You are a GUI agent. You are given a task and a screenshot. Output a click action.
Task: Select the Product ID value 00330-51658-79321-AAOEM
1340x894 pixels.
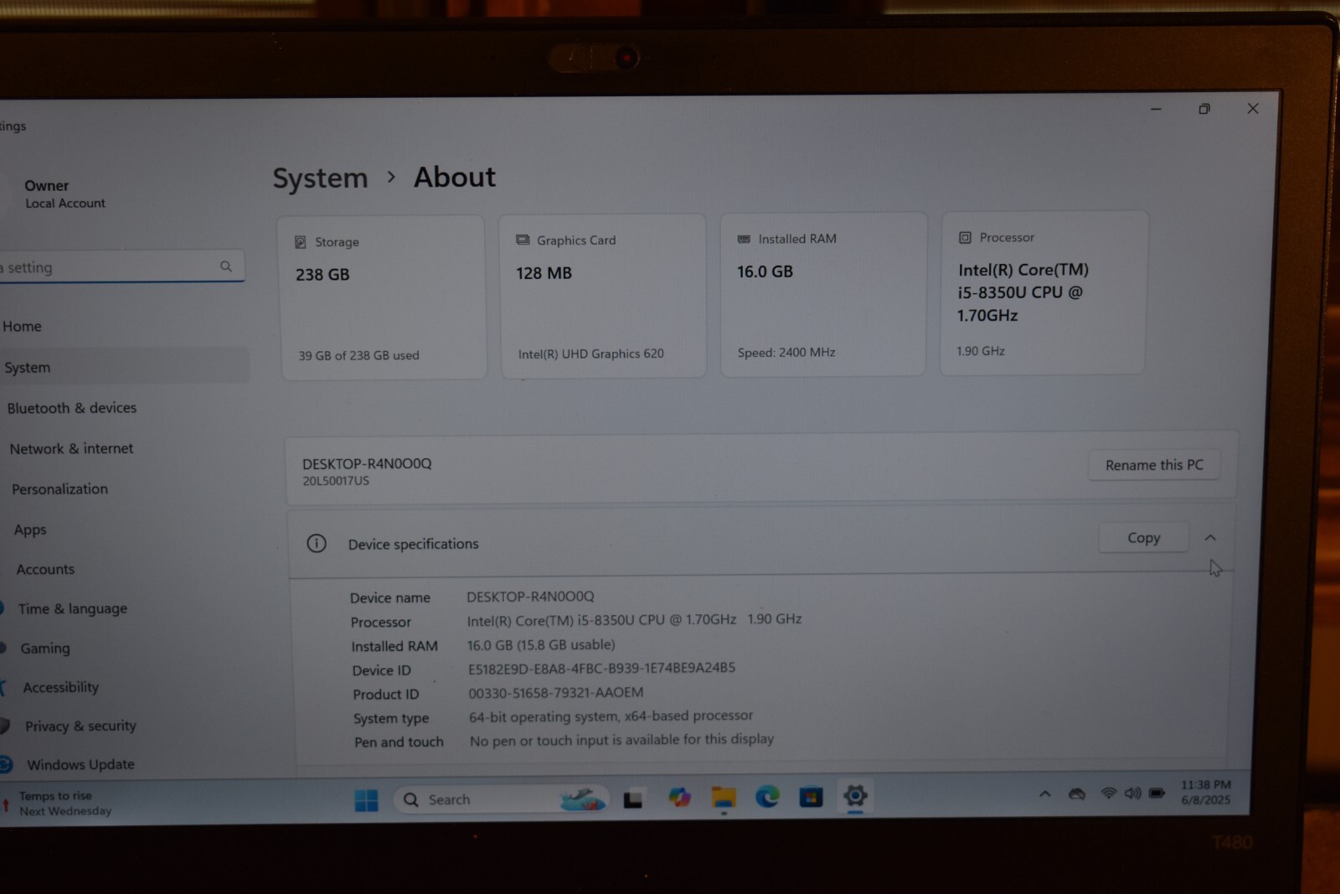[556, 693]
